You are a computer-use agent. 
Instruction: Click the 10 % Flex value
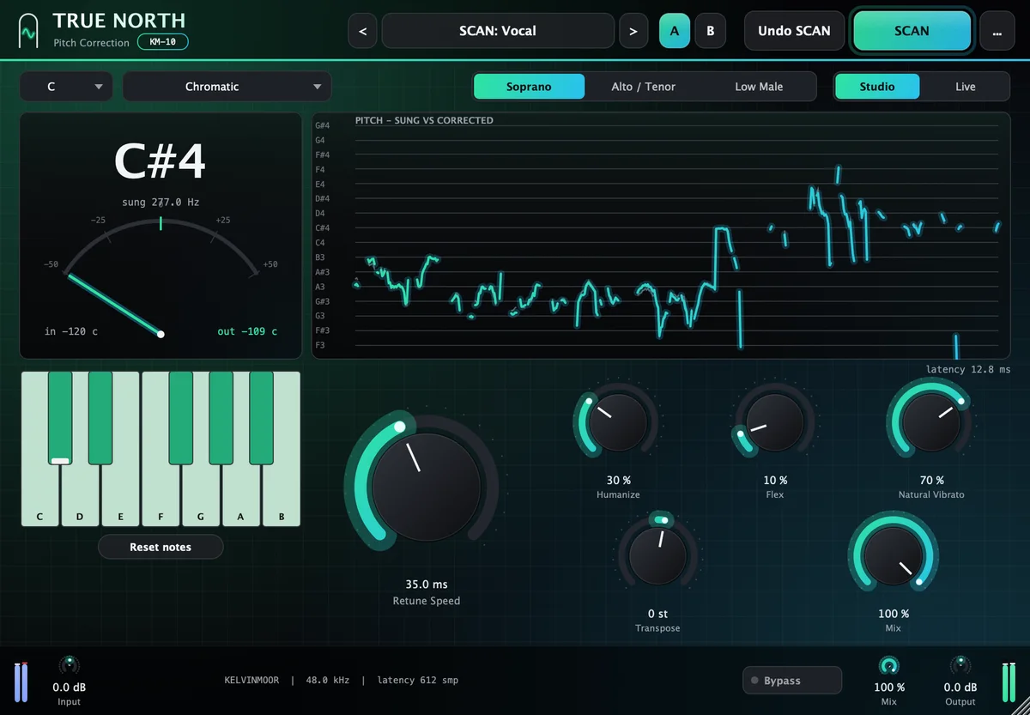click(x=775, y=481)
